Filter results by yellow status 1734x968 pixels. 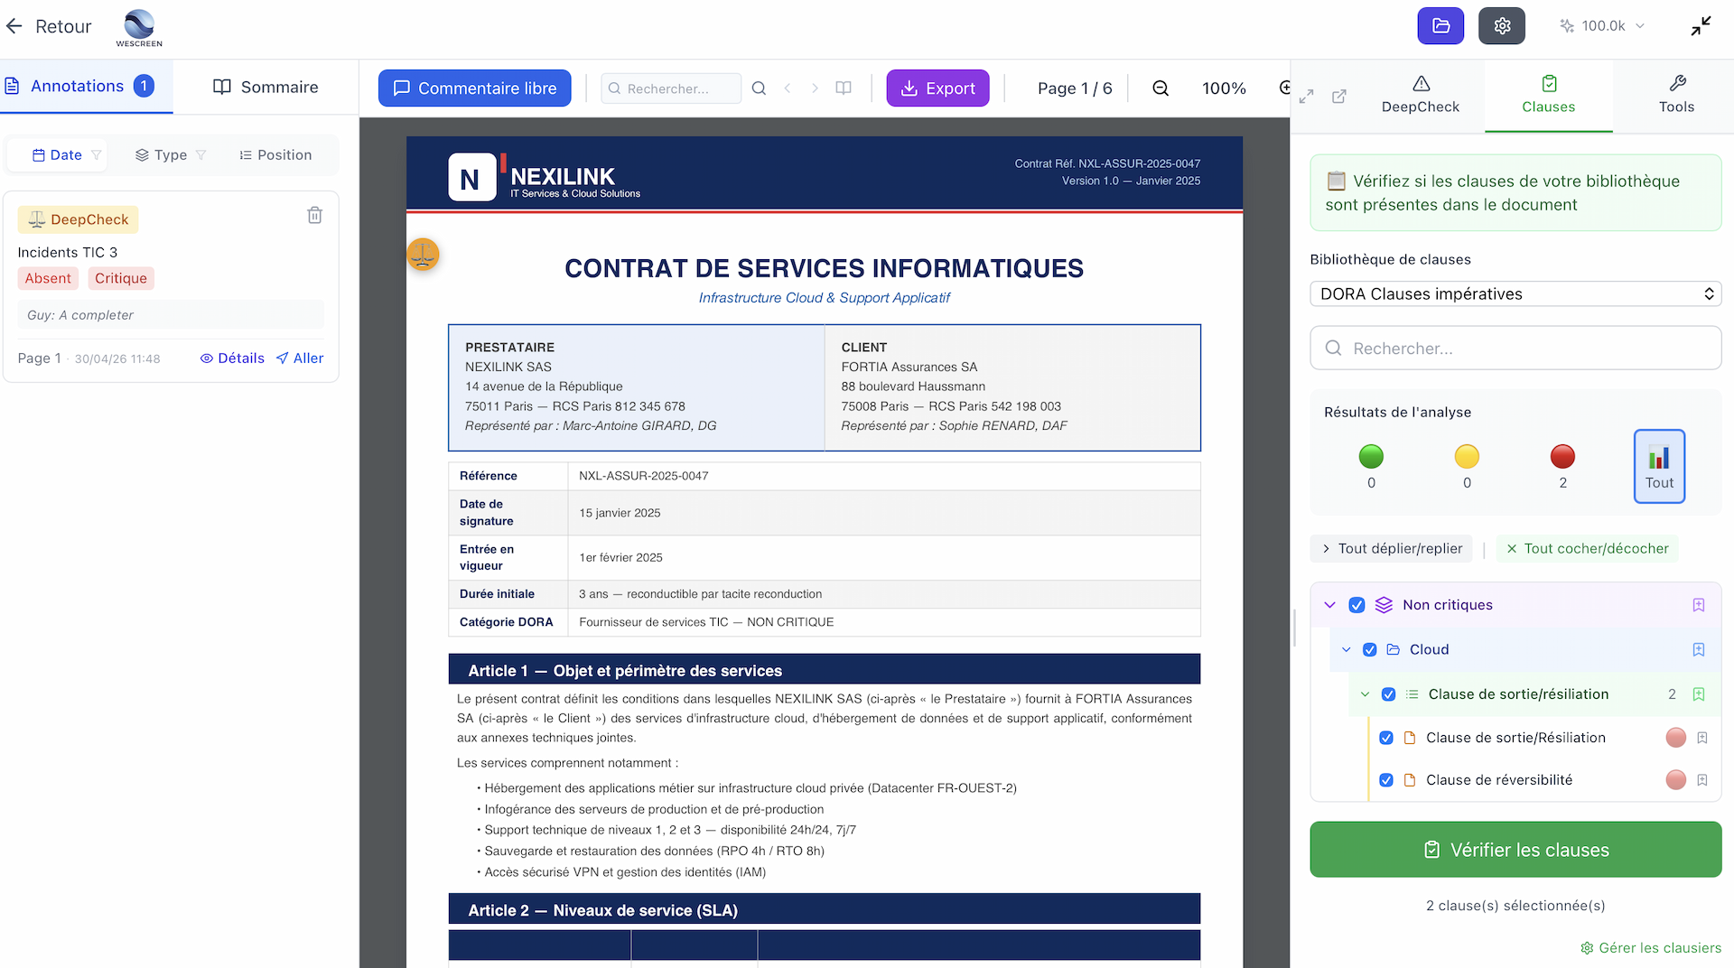pyautogui.click(x=1467, y=466)
